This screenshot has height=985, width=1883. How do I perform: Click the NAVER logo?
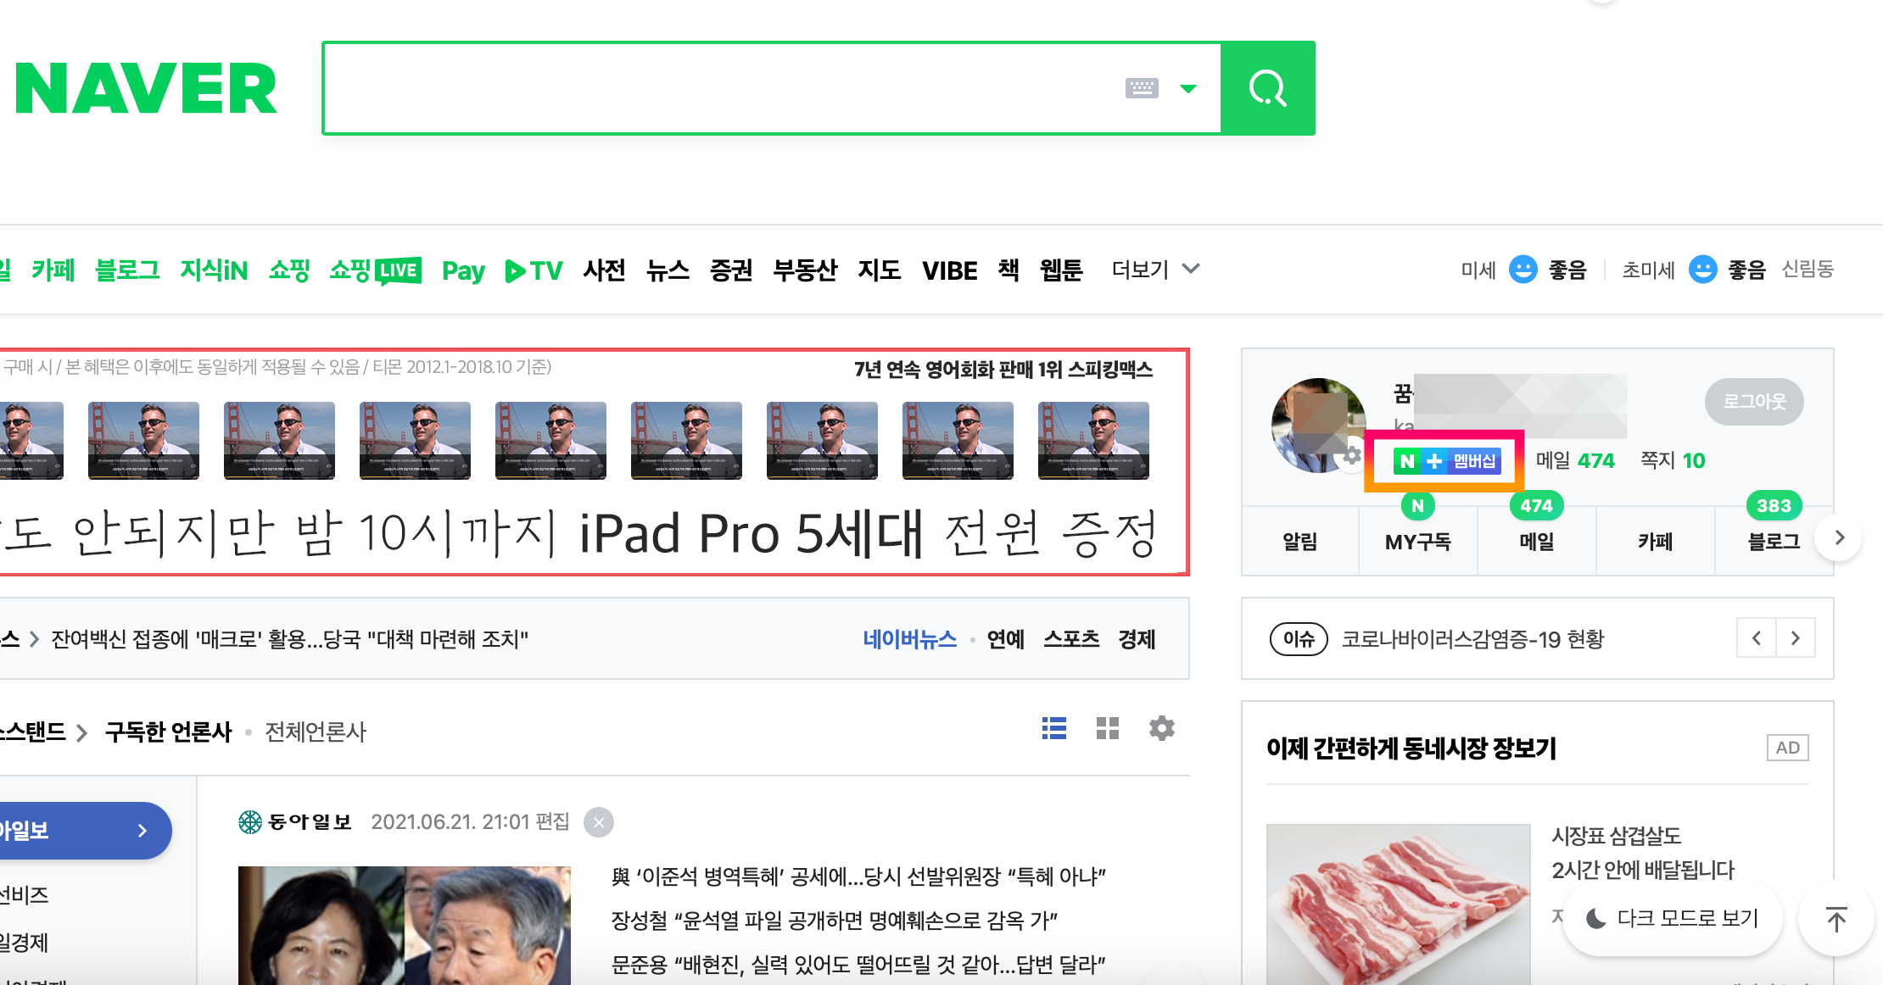coord(146,89)
